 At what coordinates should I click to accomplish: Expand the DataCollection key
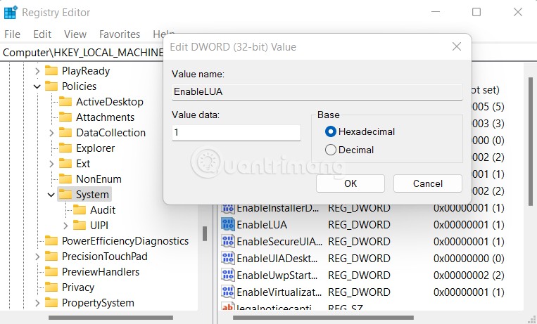[51, 133]
